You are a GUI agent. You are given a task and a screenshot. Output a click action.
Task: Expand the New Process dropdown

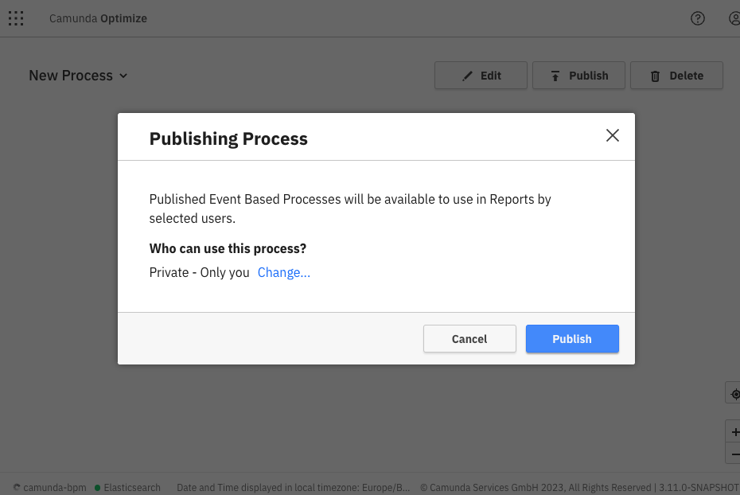click(78, 76)
